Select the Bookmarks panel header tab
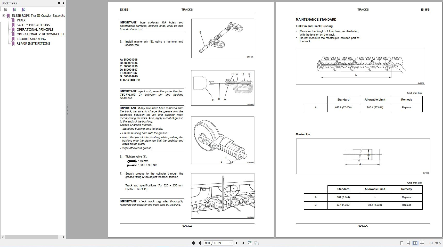Viewport: 443px width, 247px height. point(9,3)
